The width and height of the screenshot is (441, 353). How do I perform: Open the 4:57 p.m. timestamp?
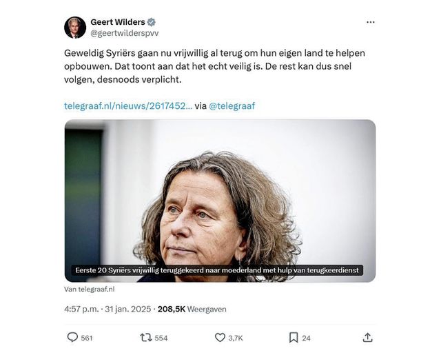click(81, 309)
